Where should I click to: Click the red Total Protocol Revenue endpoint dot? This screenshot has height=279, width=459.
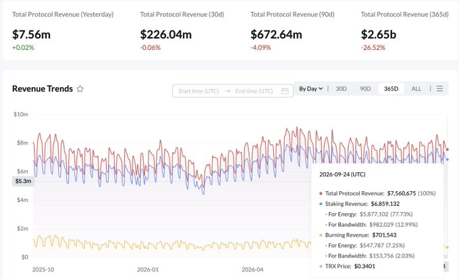point(447,149)
